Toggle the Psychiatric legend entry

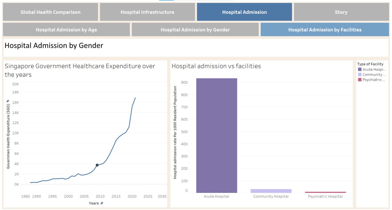pos(373,80)
